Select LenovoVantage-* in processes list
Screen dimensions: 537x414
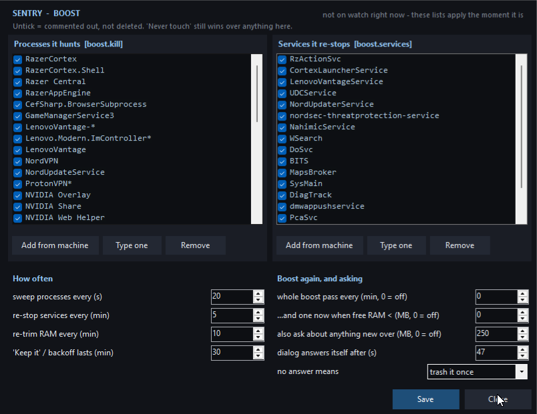tap(132, 127)
